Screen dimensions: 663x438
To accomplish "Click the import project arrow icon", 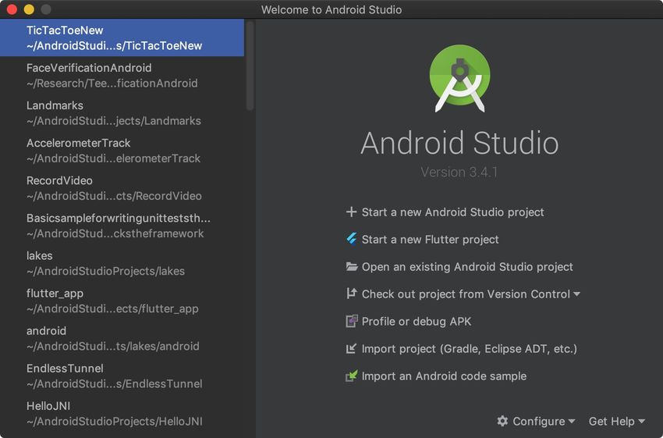I will click(351, 348).
